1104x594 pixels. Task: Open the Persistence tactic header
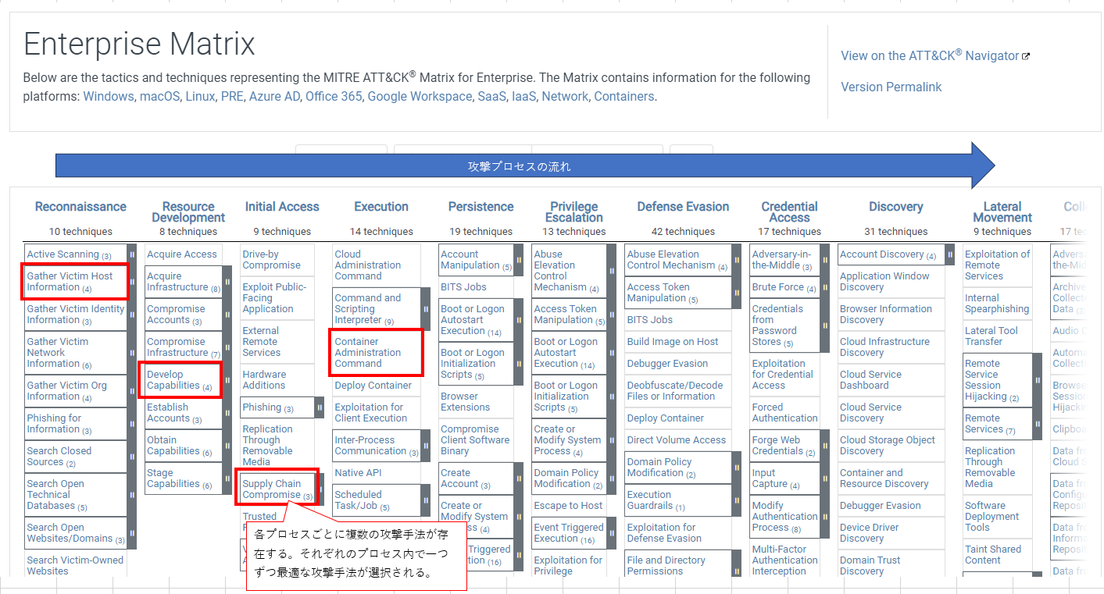(481, 207)
